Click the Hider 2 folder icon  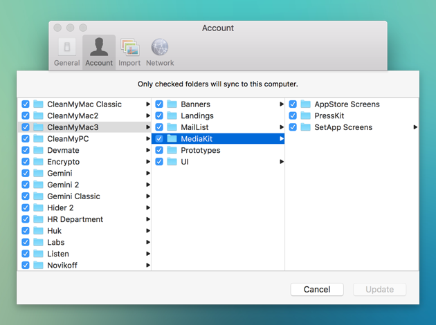38,207
